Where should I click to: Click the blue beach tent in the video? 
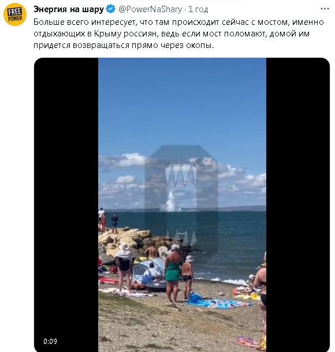(x=148, y=269)
